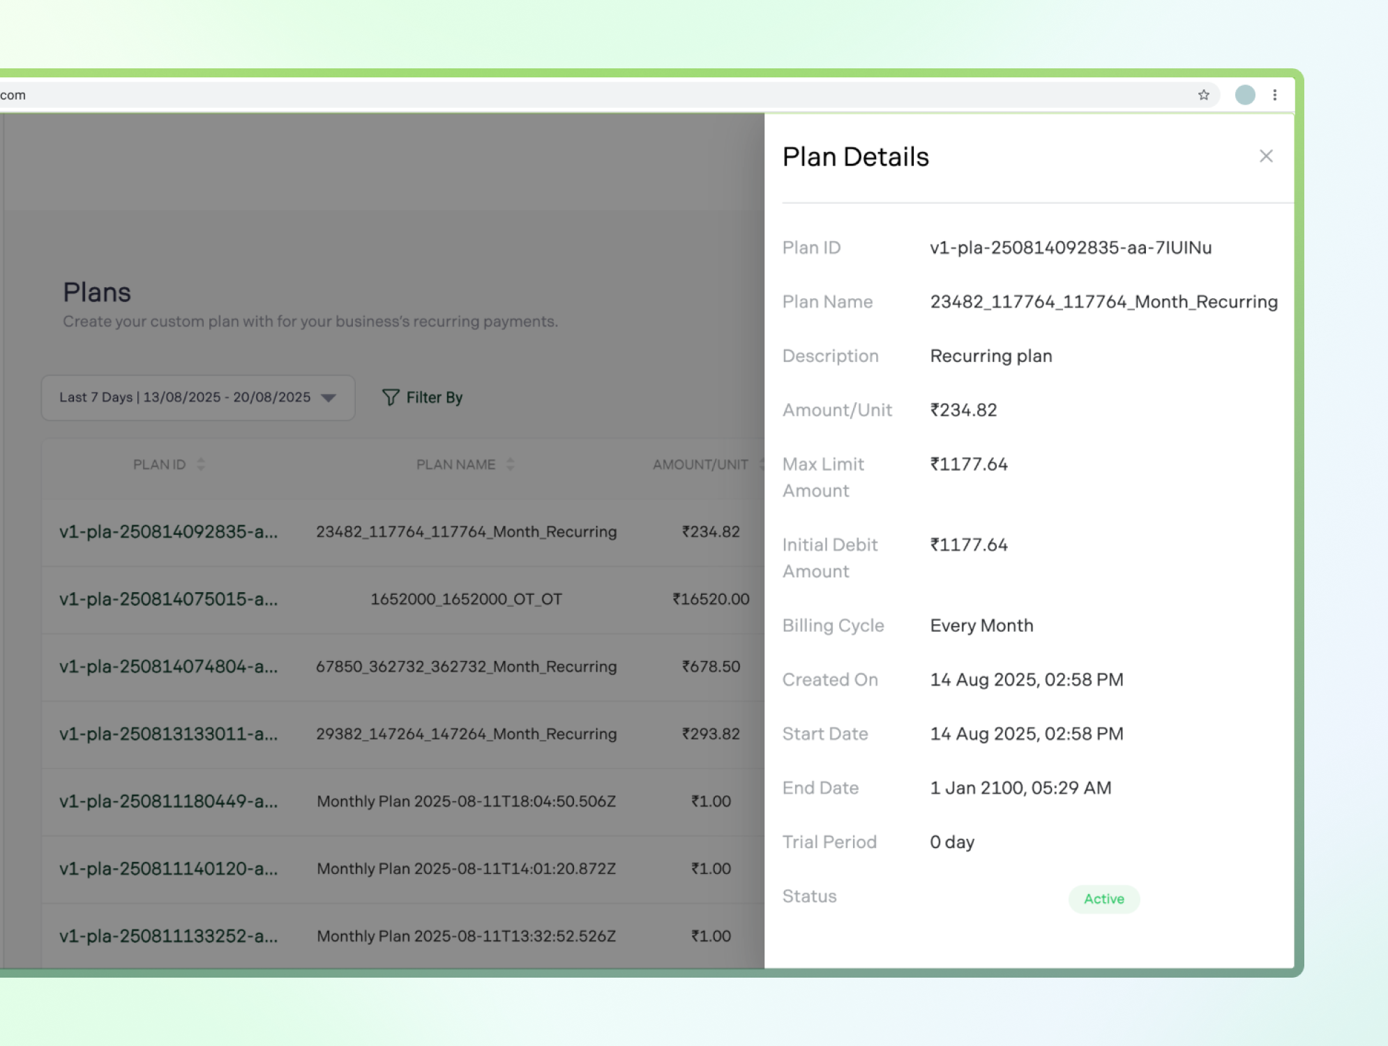Click the Filter By button label
This screenshot has height=1046, width=1388.
(x=434, y=397)
